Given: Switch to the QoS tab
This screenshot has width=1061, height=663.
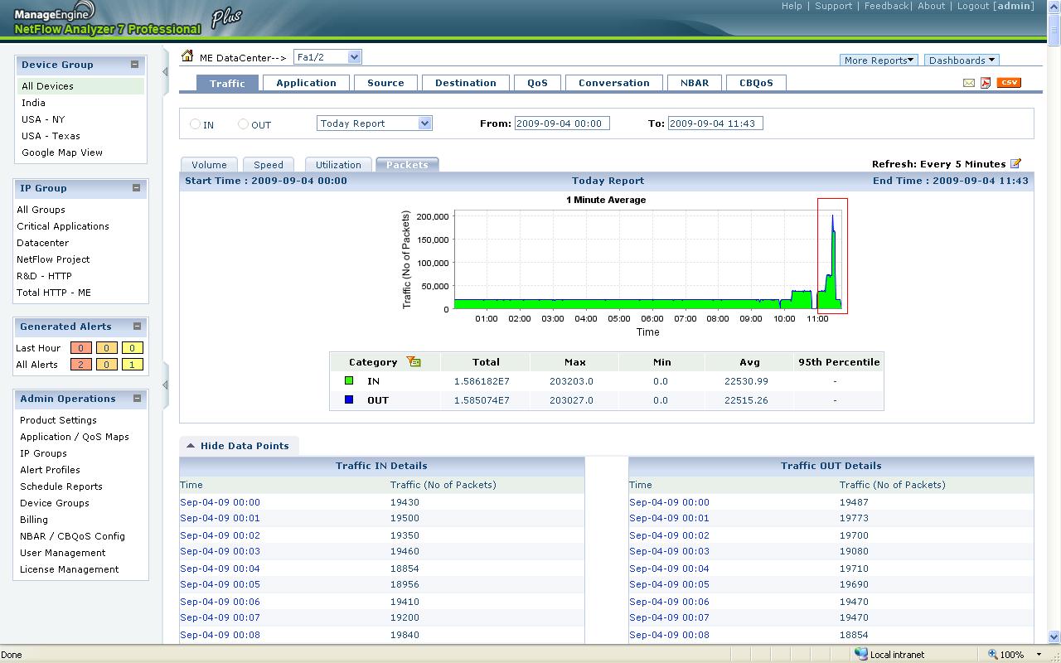Looking at the screenshot, I should tap(537, 83).
